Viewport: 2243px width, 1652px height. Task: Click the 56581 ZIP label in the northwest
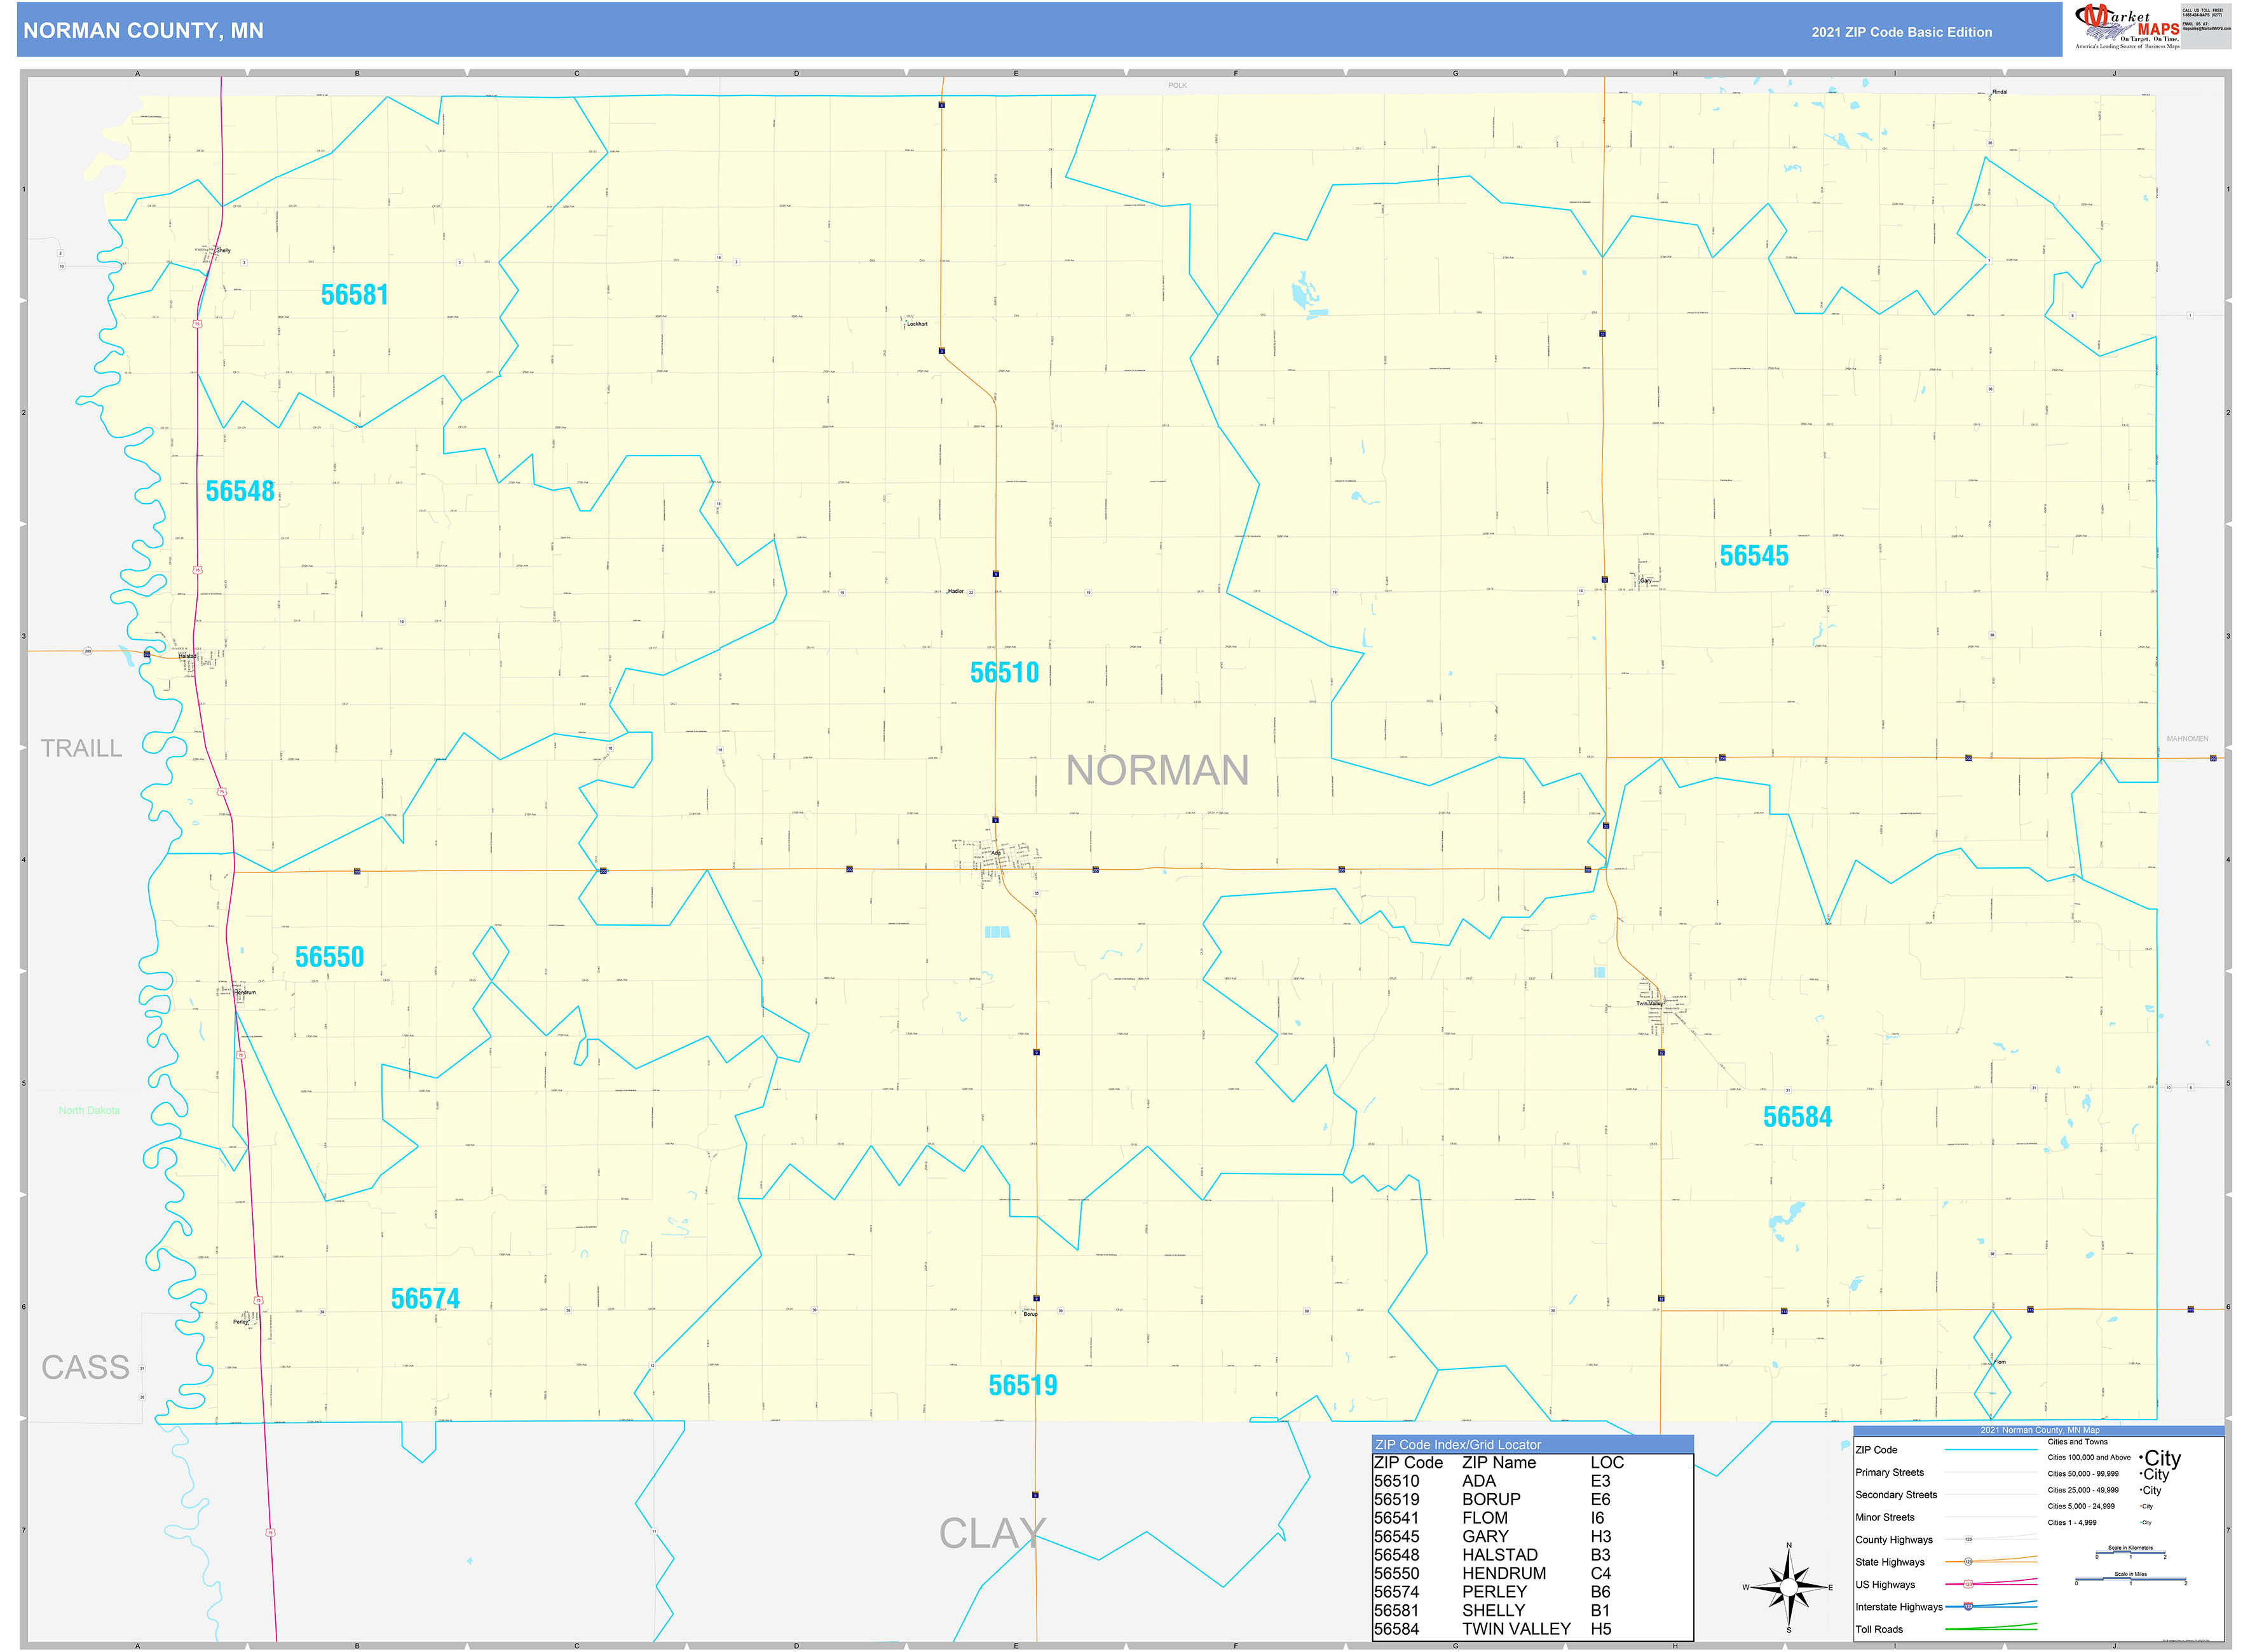(x=355, y=294)
